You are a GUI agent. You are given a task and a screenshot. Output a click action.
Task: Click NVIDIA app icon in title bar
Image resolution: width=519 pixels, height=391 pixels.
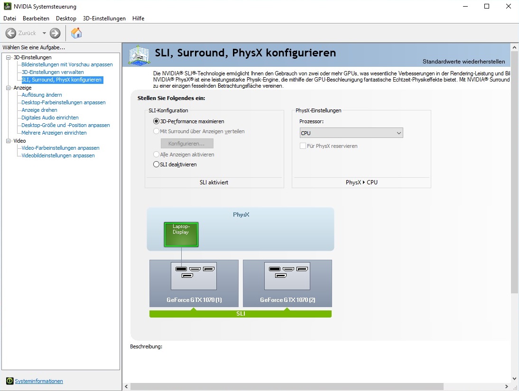coord(7,6)
